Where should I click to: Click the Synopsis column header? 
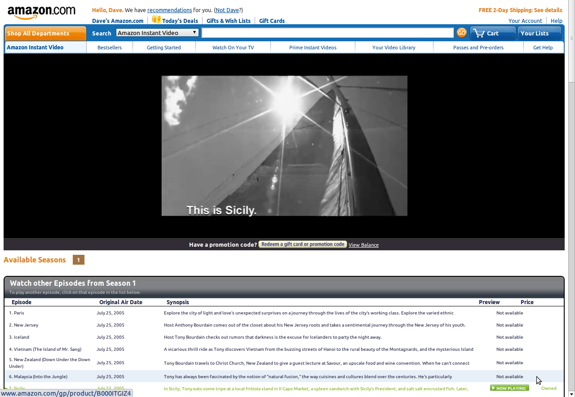[178, 302]
